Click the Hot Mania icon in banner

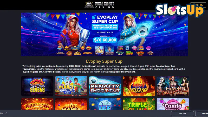(x=77, y=53)
